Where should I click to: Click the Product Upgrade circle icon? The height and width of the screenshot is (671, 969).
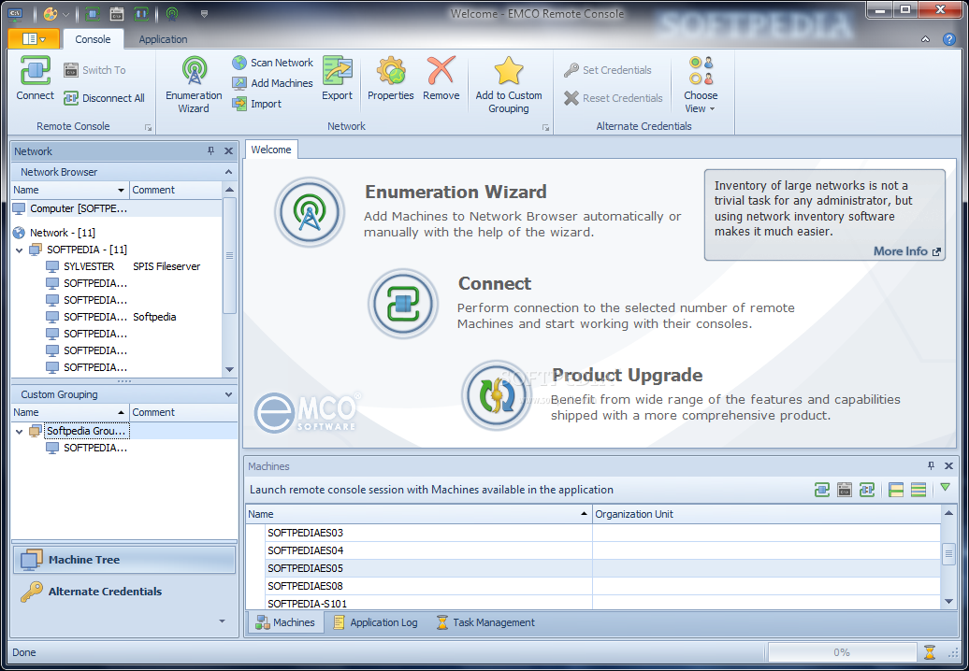point(497,395)
